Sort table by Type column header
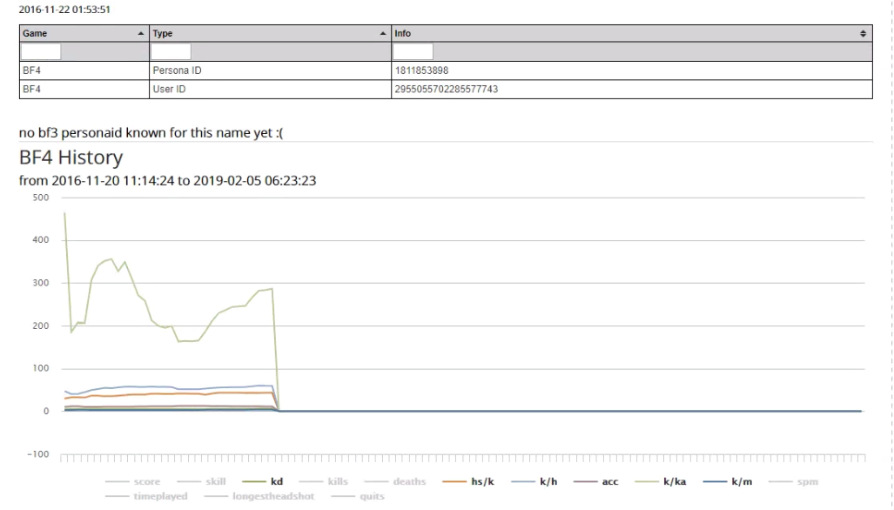The image size is (894, 510). pyautogui.click(x=270, y=34)
